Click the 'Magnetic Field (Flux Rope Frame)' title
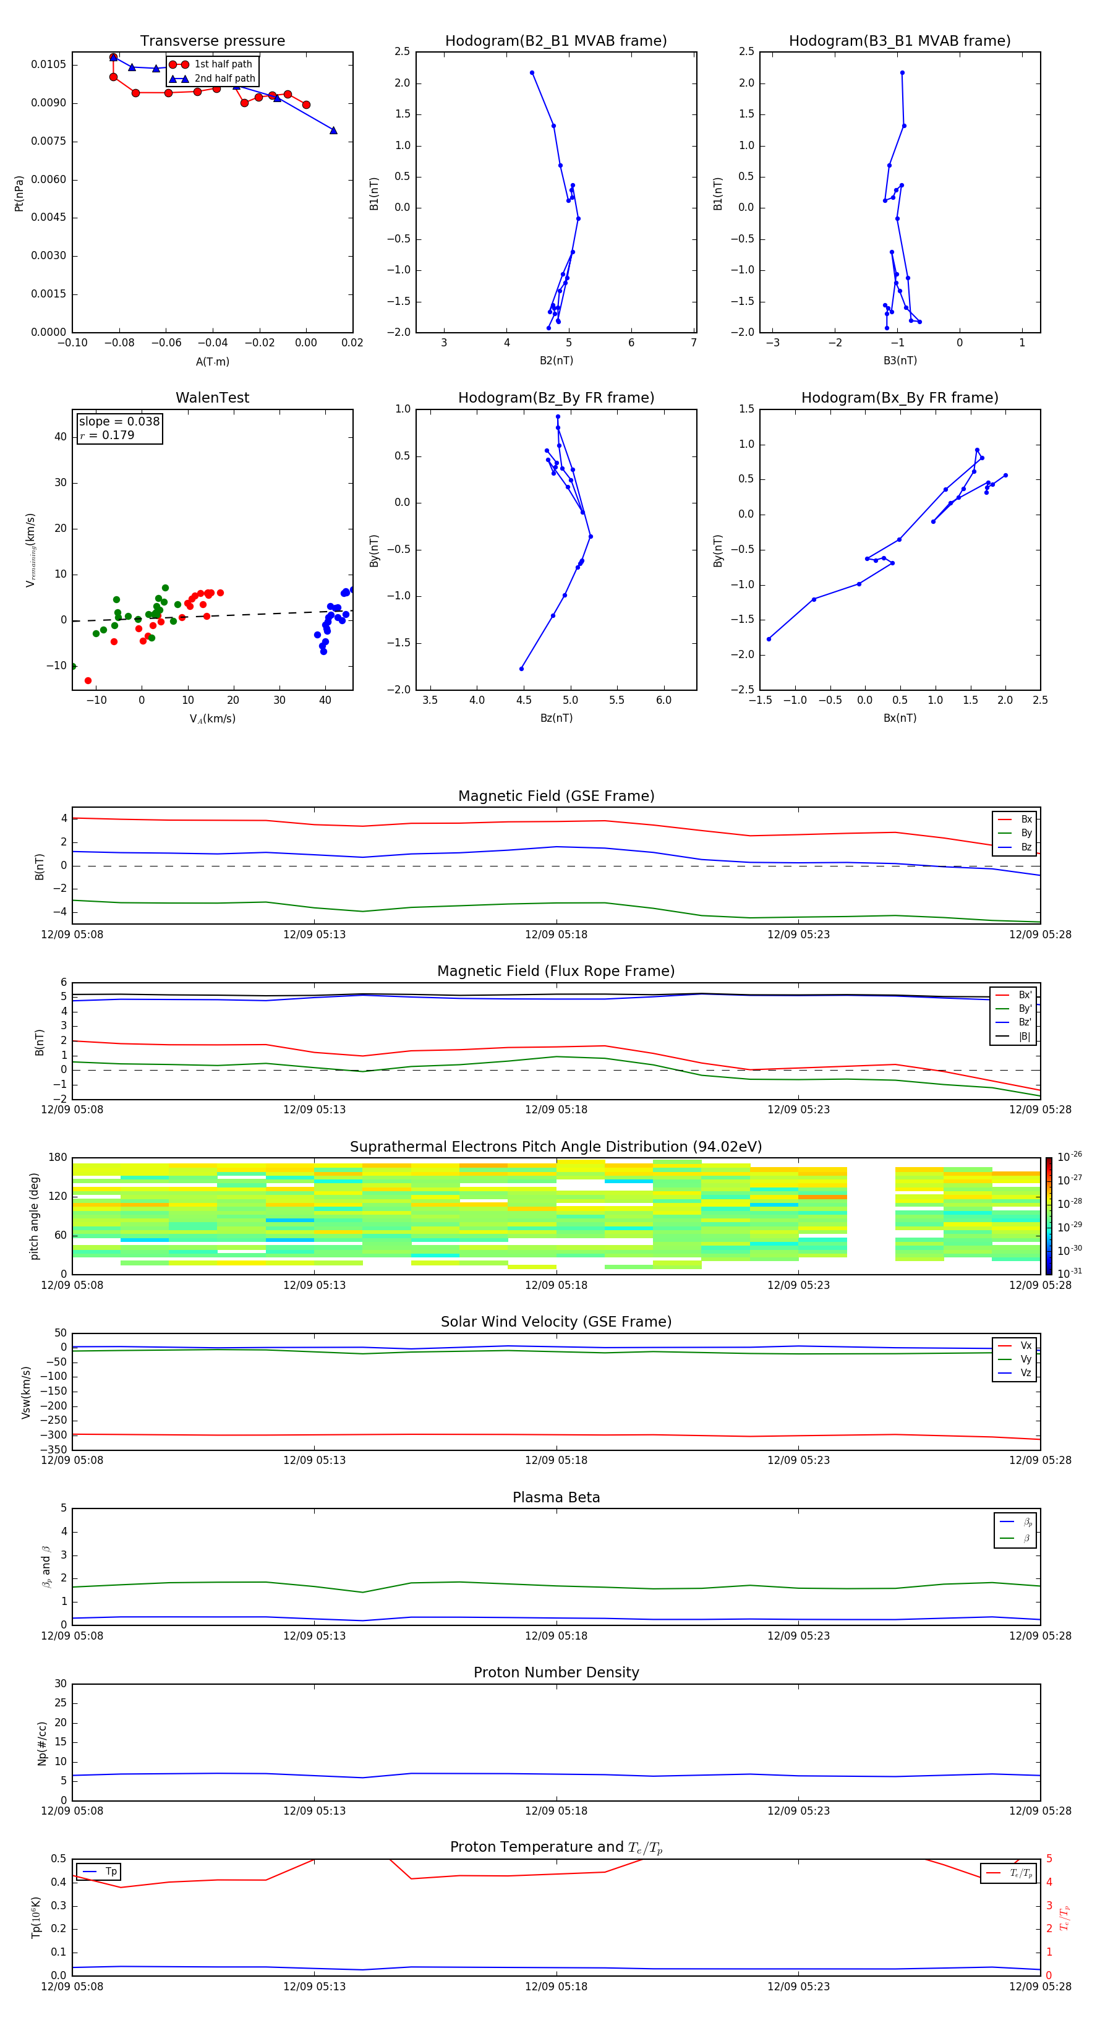This screenshot has height=2041, width=1113. point(556,972)
